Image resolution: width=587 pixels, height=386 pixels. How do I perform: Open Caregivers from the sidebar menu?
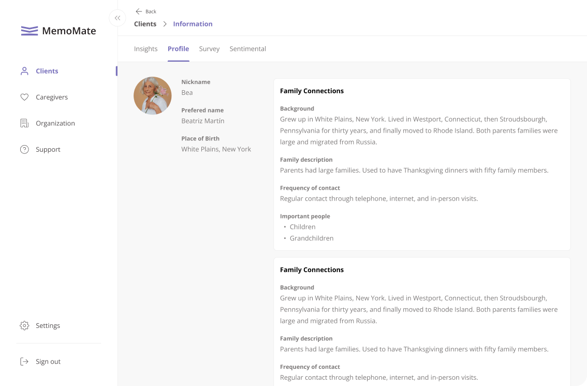(52, 97)
